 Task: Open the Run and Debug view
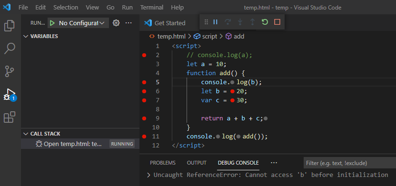tap(10, 95)
